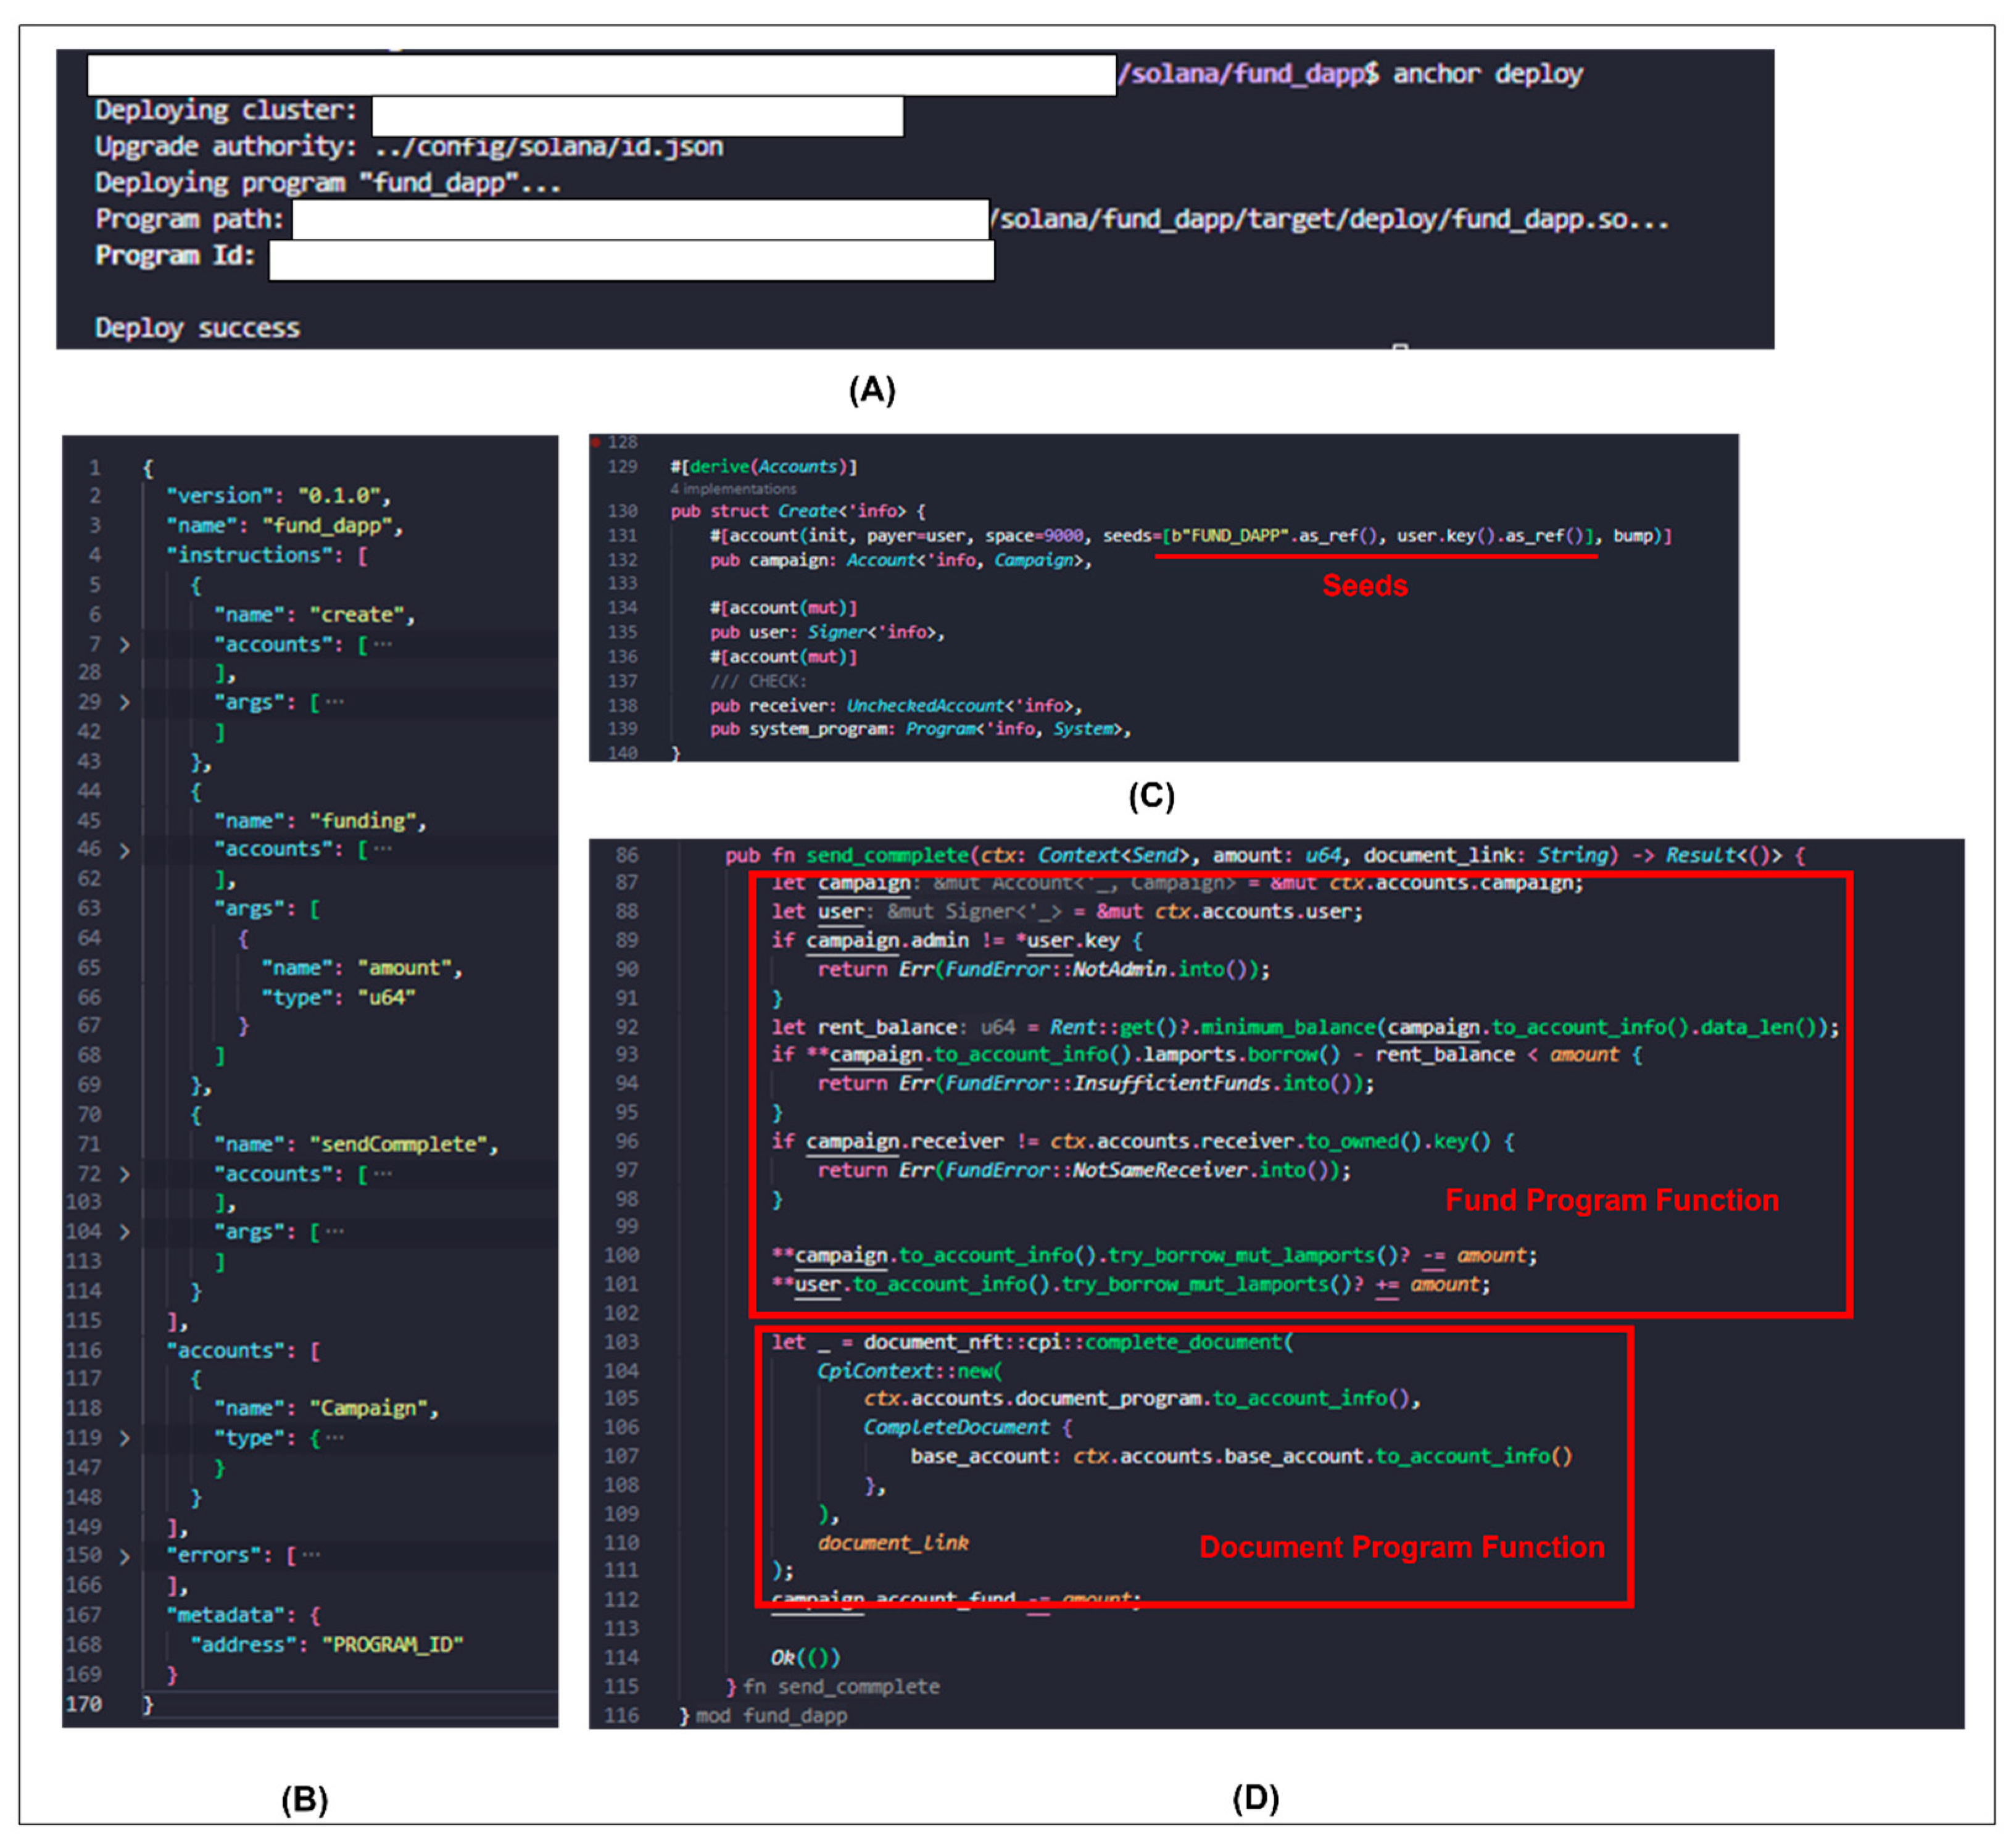2014x1848 pixels.
Task: Expand the folded args array on line 29
Action: tap(125, 703)
